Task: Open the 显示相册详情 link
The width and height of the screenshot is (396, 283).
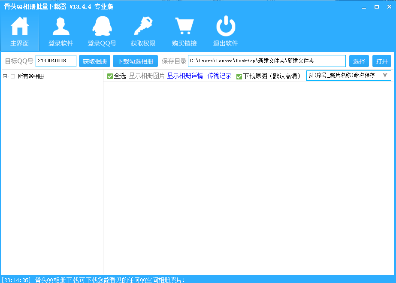Action: (185, 76)
